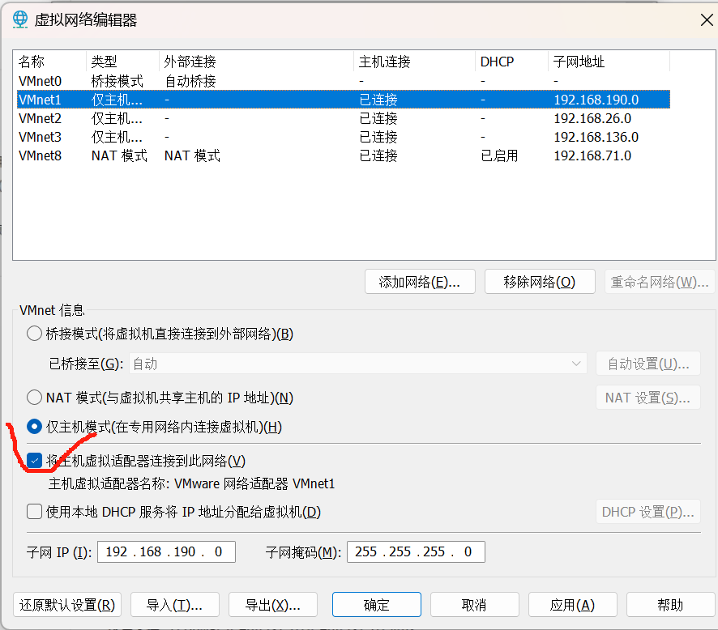Click the 外部连接 column header
The image size is (718, 630).
pyautogui.click(x=256, y=62)
